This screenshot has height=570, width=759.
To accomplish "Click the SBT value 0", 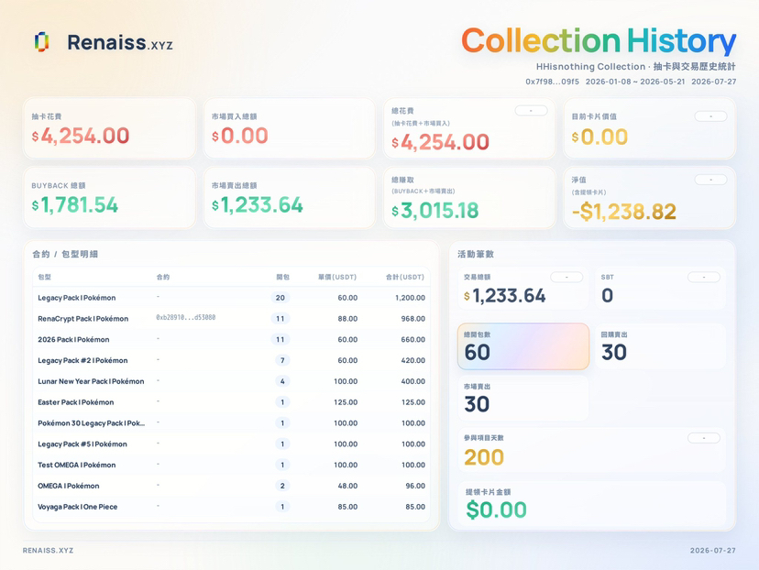I will (x=608, y=296).
